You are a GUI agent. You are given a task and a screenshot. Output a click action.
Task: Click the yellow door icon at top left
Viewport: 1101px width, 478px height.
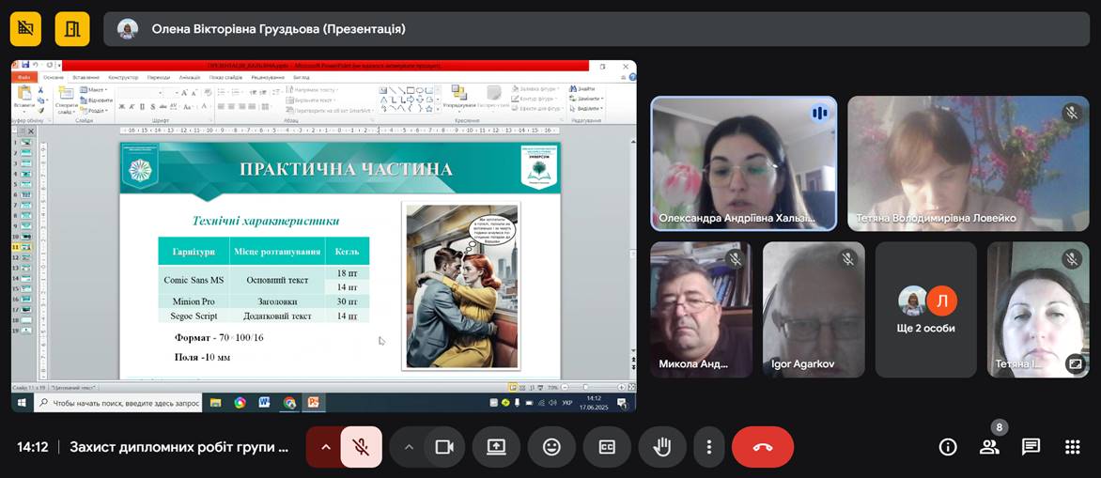coord(72,29)
